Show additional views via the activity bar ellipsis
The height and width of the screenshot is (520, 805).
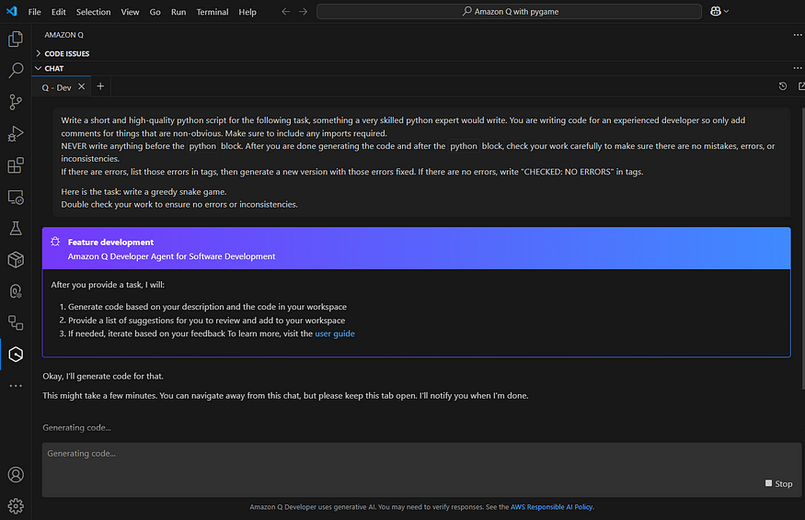[x=16, y=386]
